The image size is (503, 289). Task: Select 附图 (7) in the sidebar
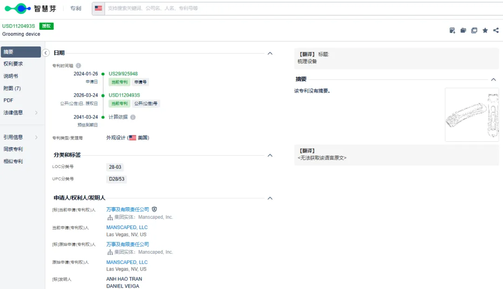coord(20,88)
